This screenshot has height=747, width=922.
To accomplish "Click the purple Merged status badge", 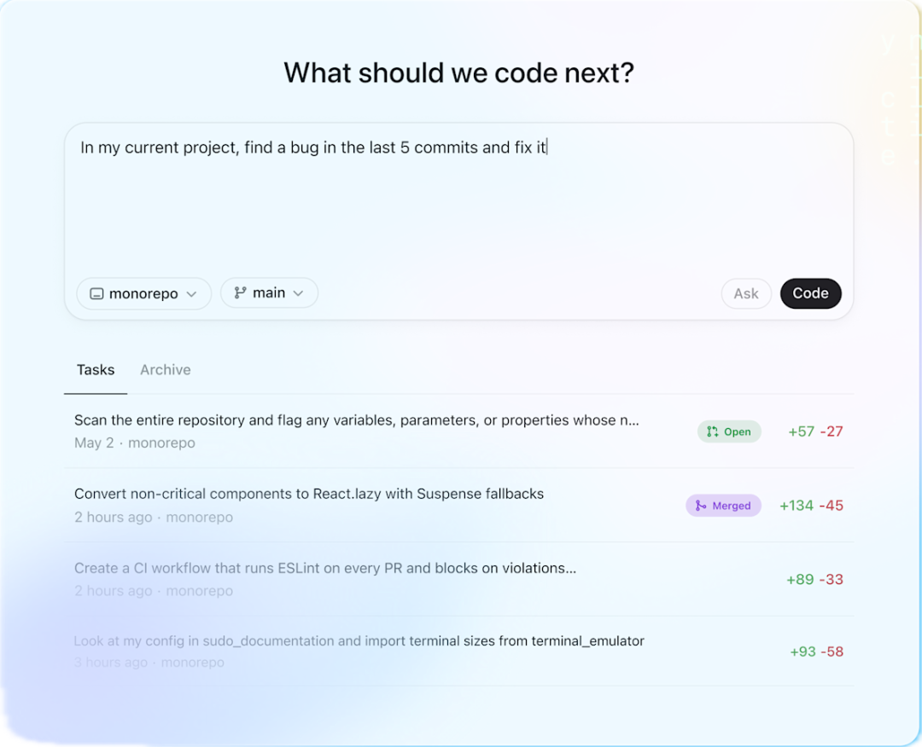I will (x=723, y=506).
